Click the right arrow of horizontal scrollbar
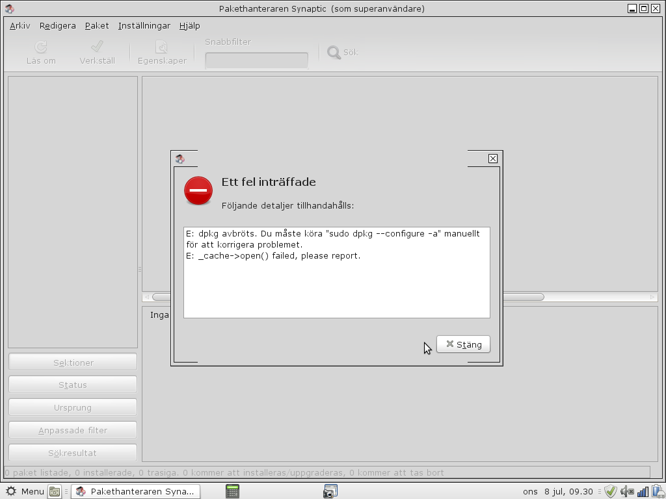 point(652,297)
